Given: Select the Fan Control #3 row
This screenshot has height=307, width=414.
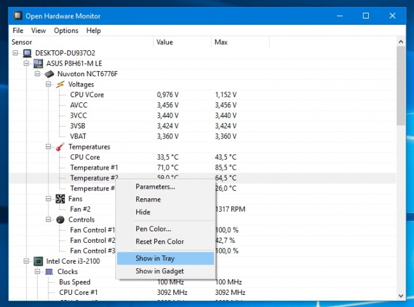Looking at the screenshot, I should [203, 251].
